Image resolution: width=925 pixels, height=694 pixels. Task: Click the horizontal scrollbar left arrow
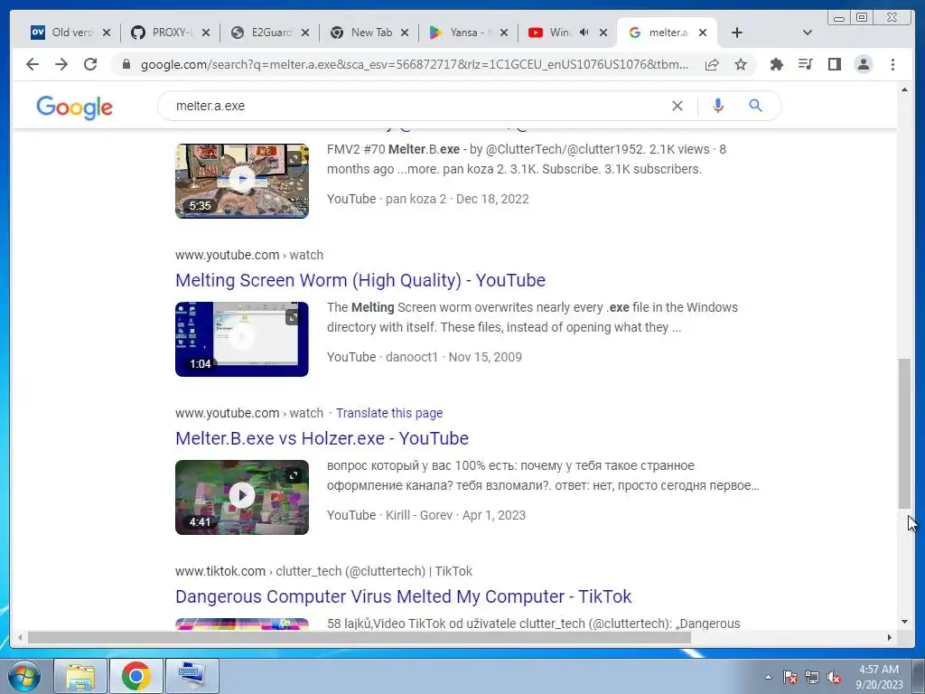20,637
